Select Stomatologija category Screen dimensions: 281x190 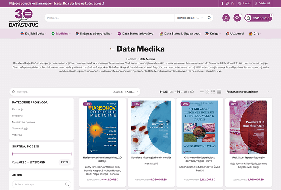[x=20, y=128]
